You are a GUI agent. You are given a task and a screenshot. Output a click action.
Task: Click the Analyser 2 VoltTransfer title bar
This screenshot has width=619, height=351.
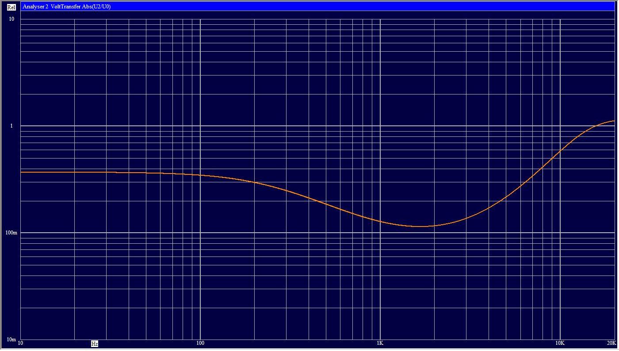point(317,7)
